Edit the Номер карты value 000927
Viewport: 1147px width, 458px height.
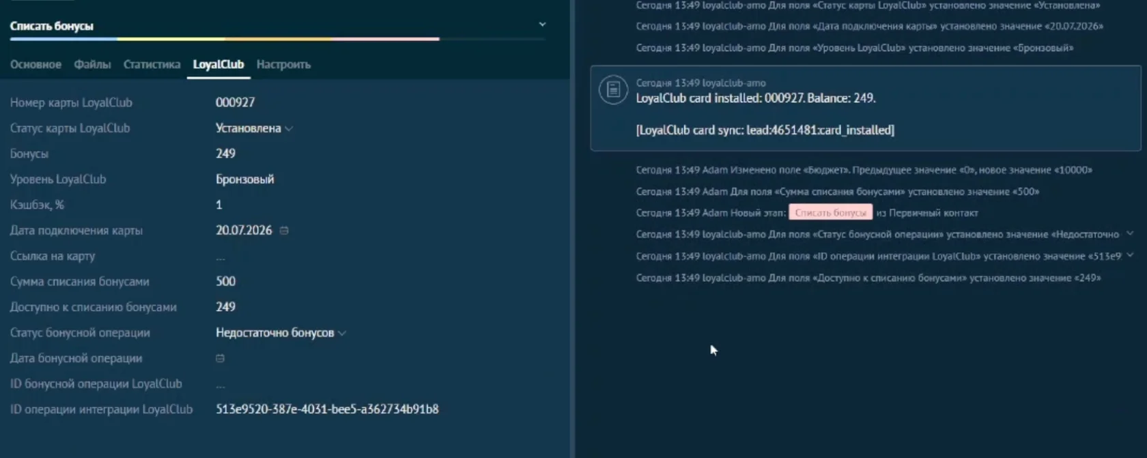[235, 102]
